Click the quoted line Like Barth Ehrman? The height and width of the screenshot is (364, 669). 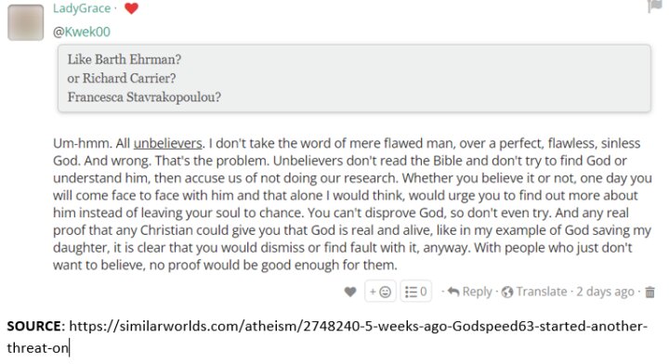click(x=125, y=59)
